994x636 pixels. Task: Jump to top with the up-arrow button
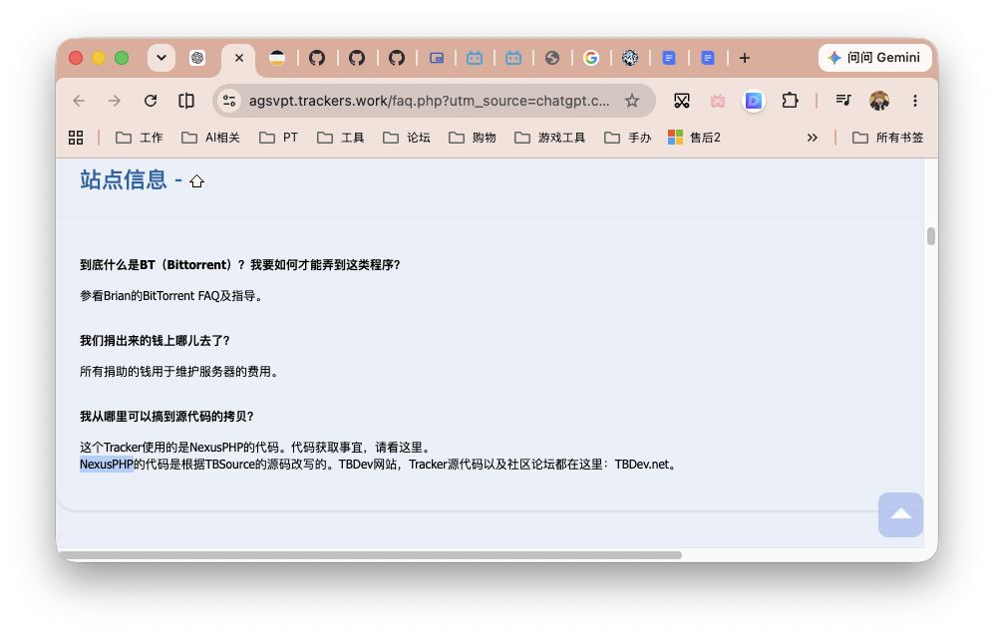click(x=900, y=515)
